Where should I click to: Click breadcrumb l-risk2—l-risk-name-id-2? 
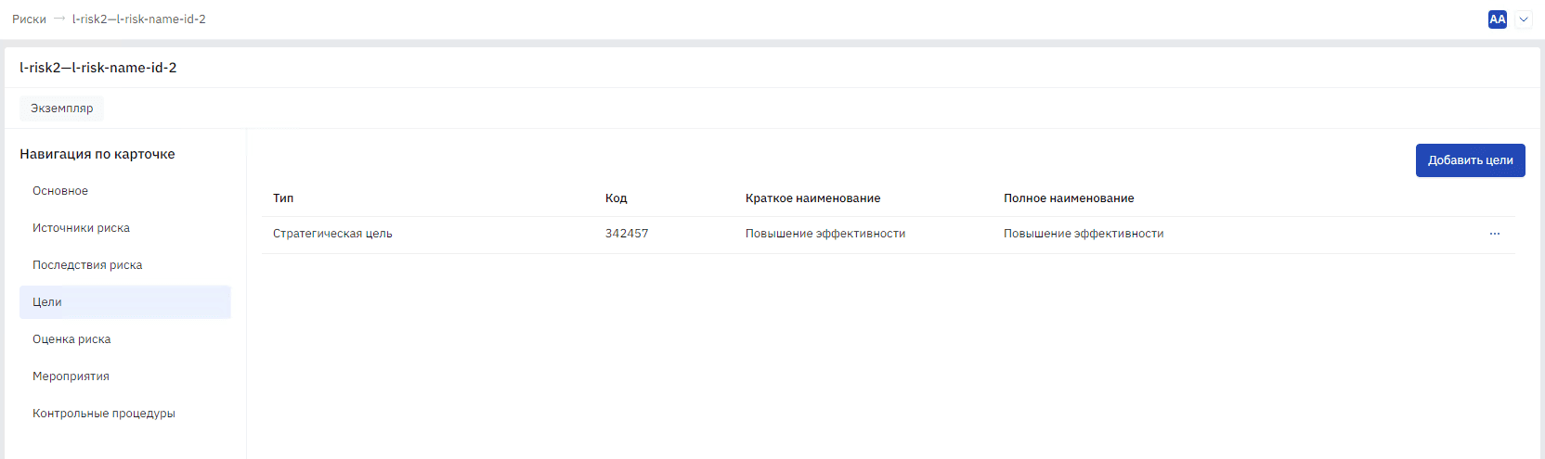point(139,19)
